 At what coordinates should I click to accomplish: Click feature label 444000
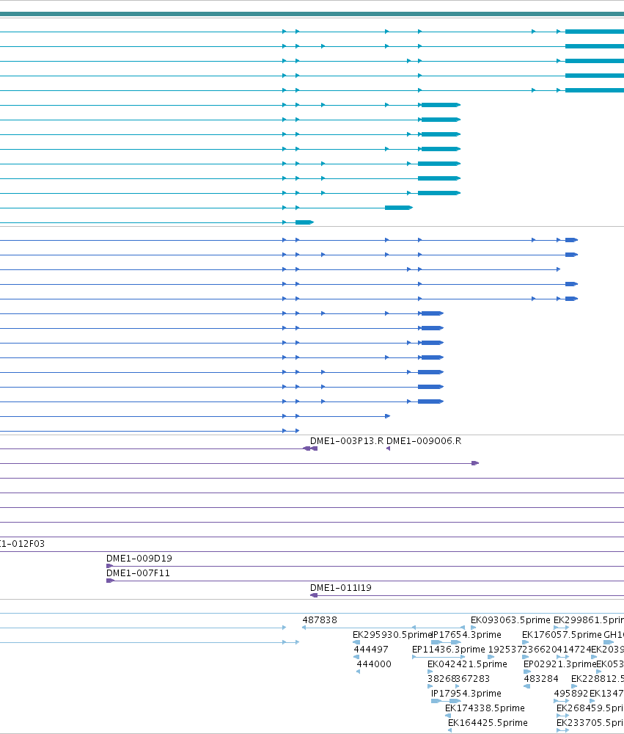(374, 664)
